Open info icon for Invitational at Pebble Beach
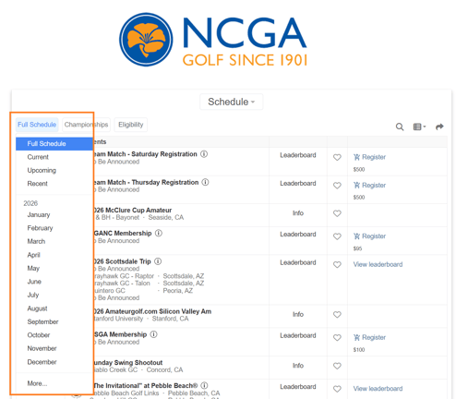Viewport: 456px width, 399px height. click(204, 385)
